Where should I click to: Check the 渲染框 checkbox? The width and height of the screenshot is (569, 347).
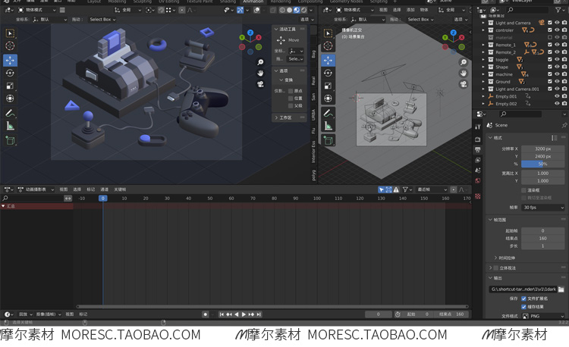pyautogui.click(x=523, y=190)
